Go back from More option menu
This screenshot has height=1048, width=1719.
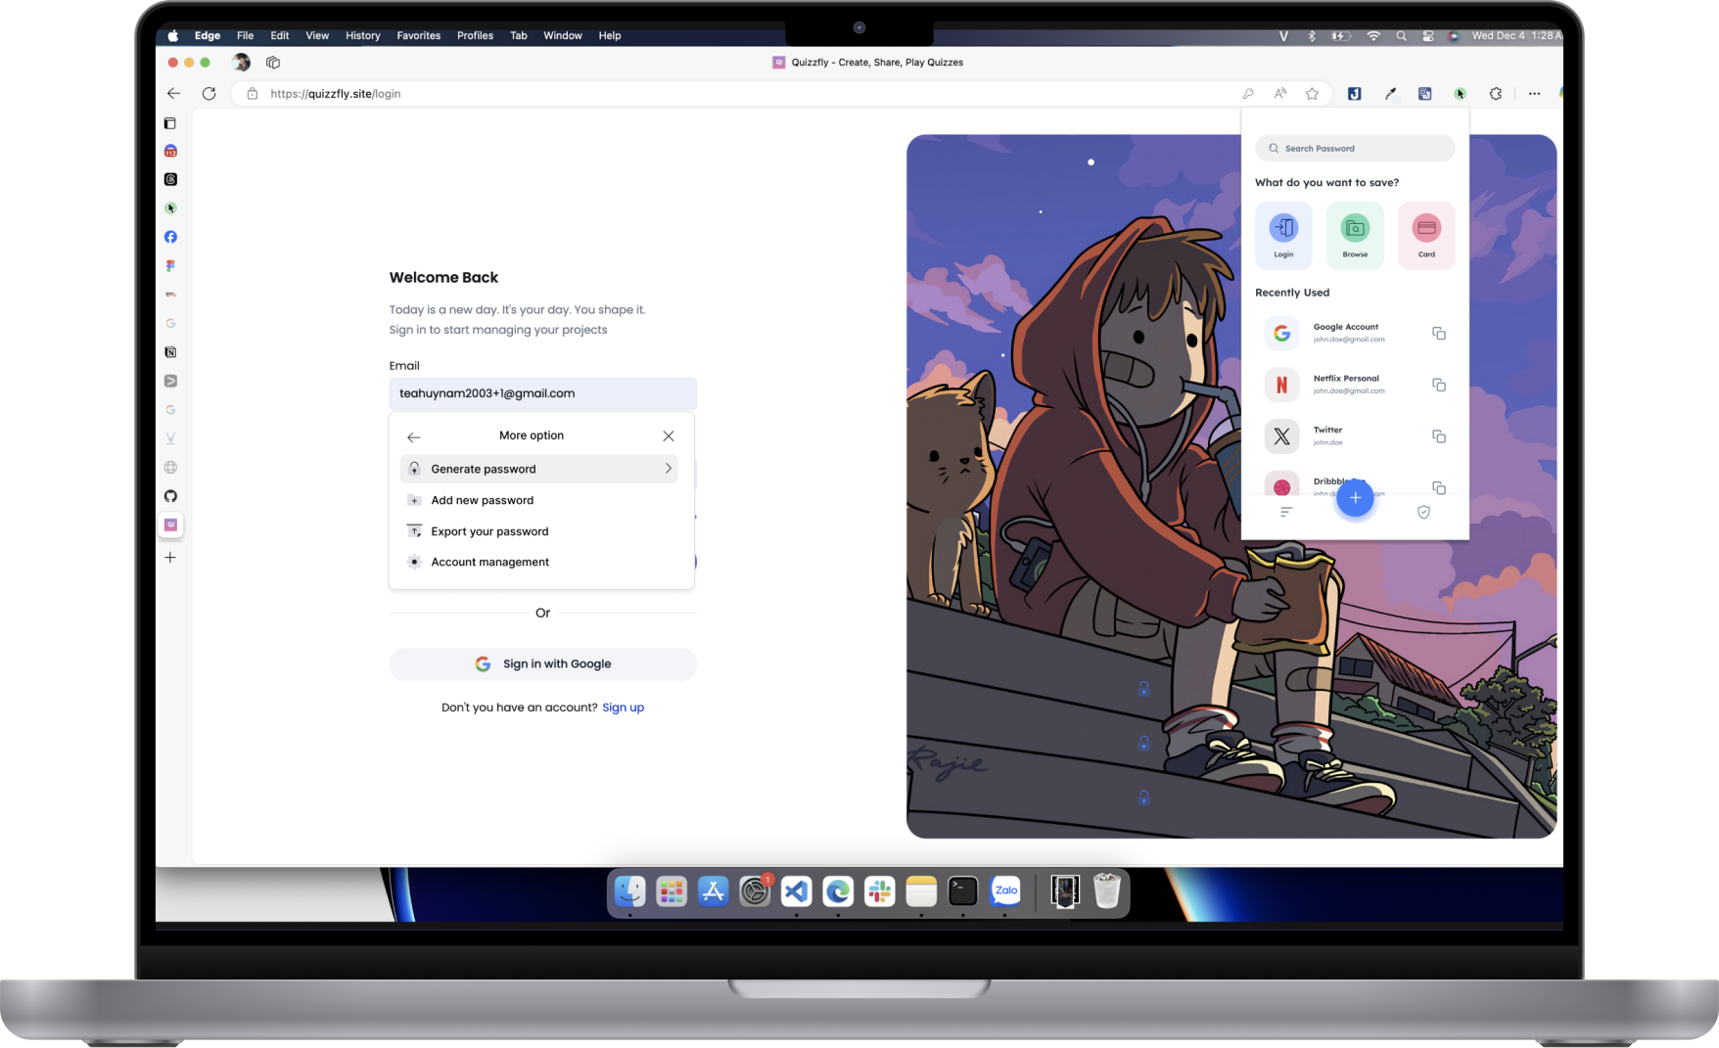point(414,436)
